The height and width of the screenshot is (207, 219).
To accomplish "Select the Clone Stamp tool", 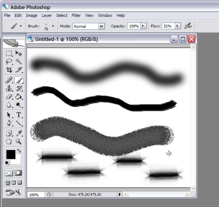I will [9, 88].
